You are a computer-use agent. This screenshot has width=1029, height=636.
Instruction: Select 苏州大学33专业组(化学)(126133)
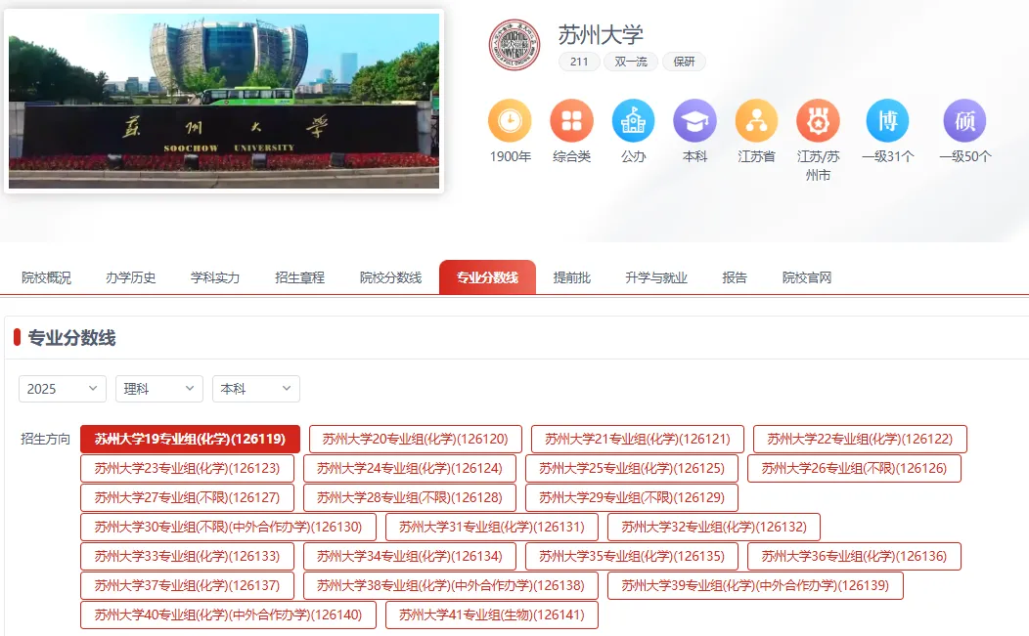click(187, 556)
